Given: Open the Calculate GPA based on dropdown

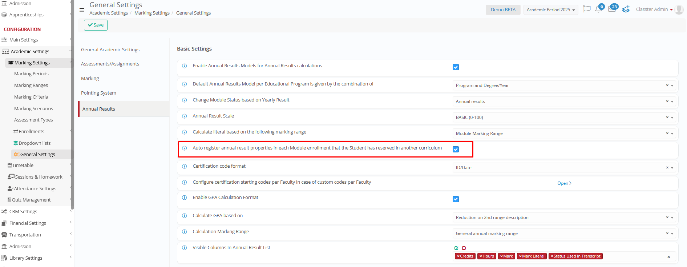Looking at the screenshot, I should coord(672,218).
